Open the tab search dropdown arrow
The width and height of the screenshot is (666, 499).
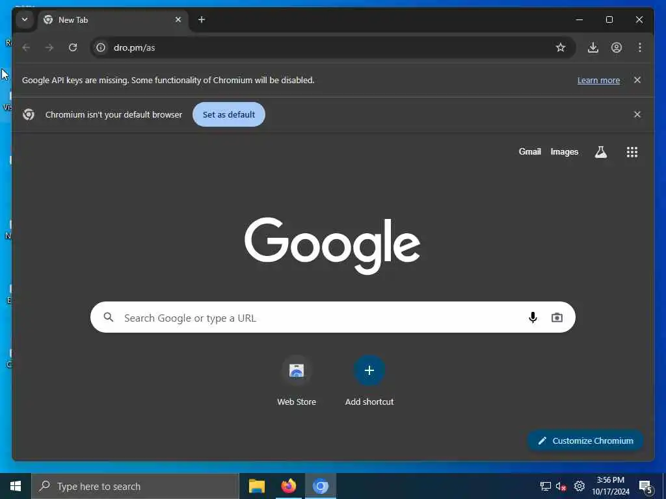25,19
